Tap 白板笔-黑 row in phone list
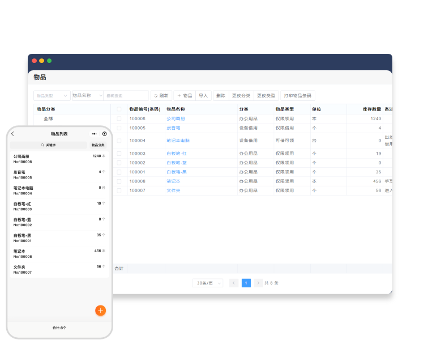428x348 pixels. click(59, 238)
